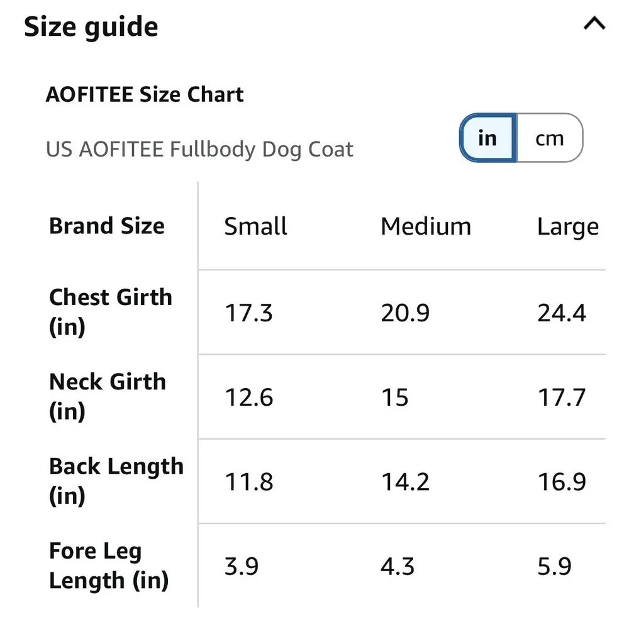Click the Back Length (in) row label
The image size is (629, 629).
tap(116, 481)
